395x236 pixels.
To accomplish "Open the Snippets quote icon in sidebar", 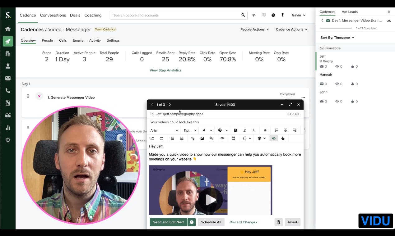I will (x=8, y=116).
